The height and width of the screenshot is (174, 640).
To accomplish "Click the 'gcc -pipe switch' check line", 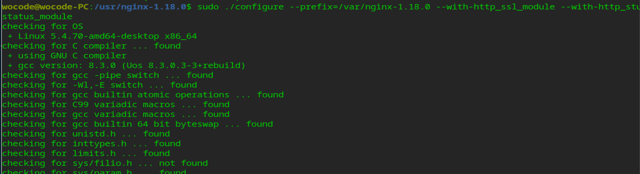I will tap(108, 75).
